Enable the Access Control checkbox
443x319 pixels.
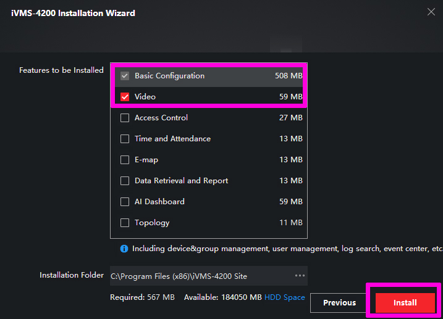pyautogui.click(x=125, y=118)
